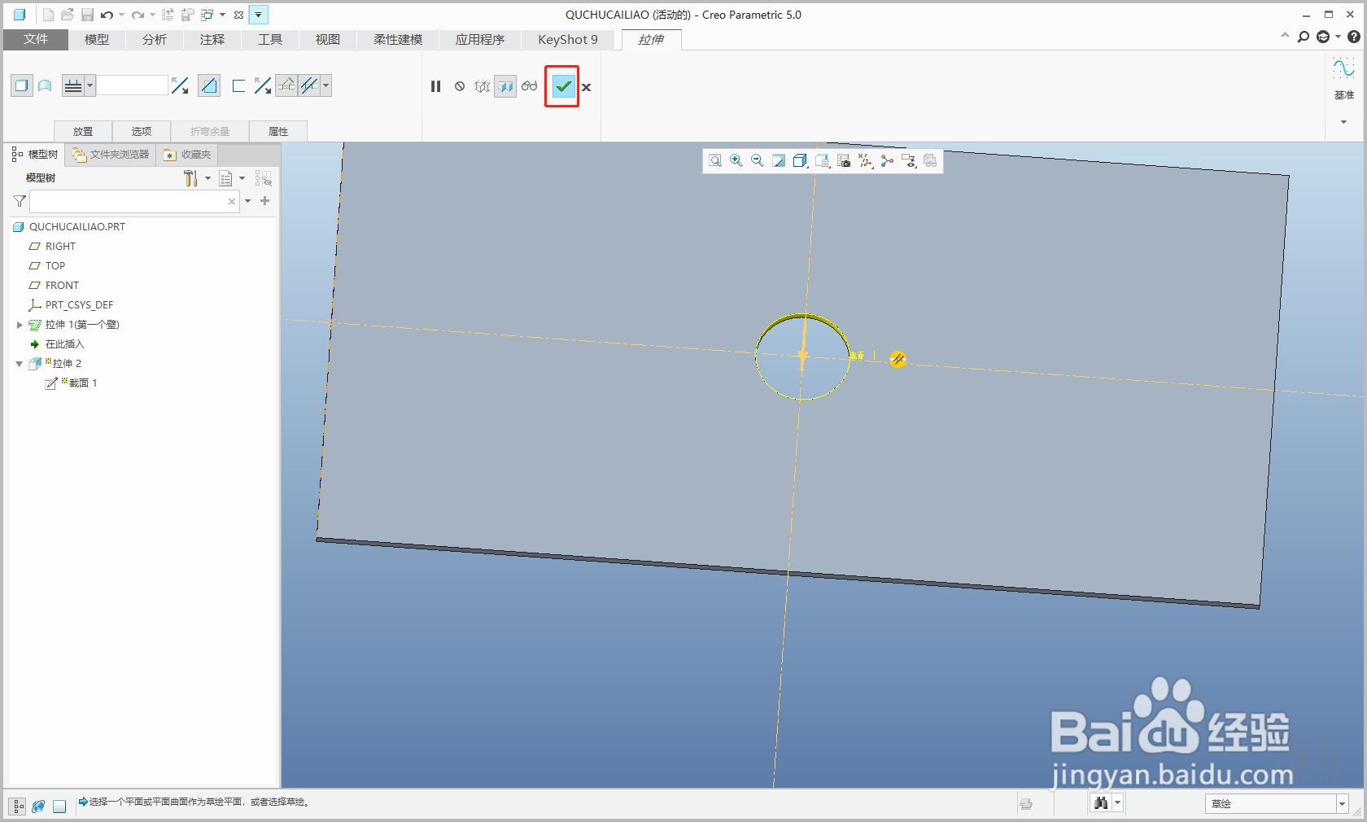Toggle the remove material icon
Screen dimensions: 1367x822
click(x=209, y=85)
